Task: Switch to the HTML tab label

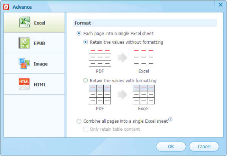Action: [40, 85]
